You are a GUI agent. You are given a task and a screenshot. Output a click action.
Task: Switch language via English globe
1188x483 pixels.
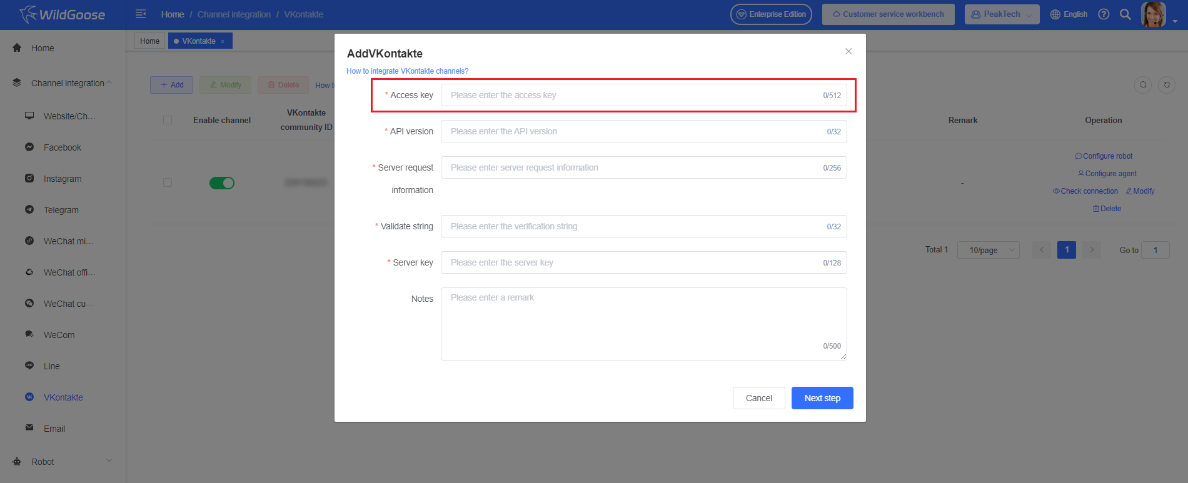click(x=1069, y=14)
